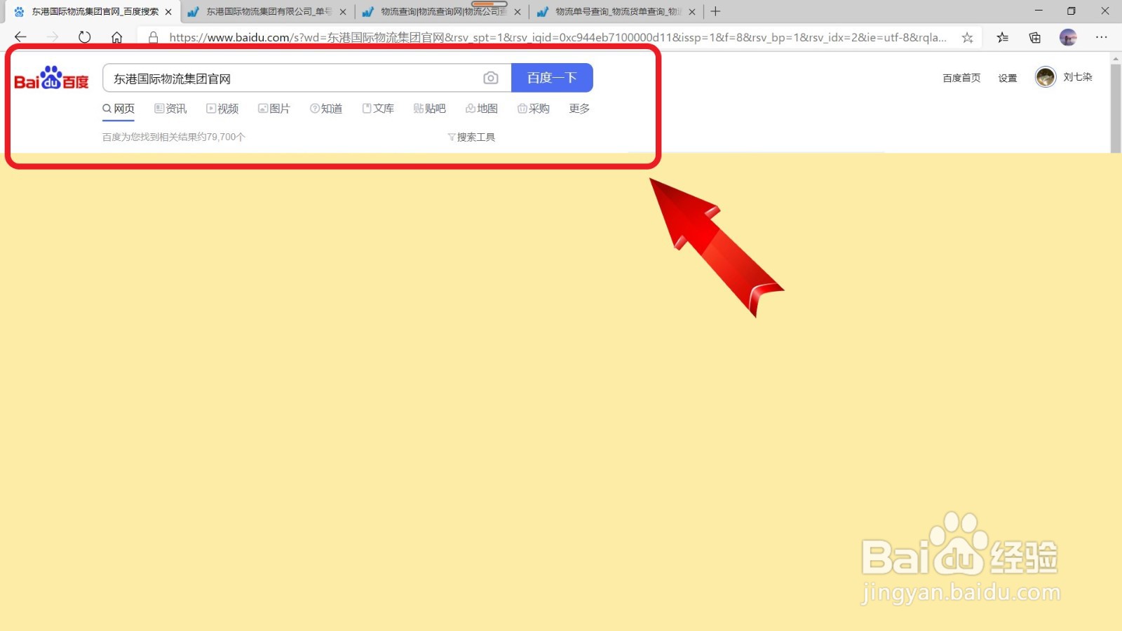Screen dimensions: 1122x631
Task: Minimize the browser window
Action: pos(1039,11)
